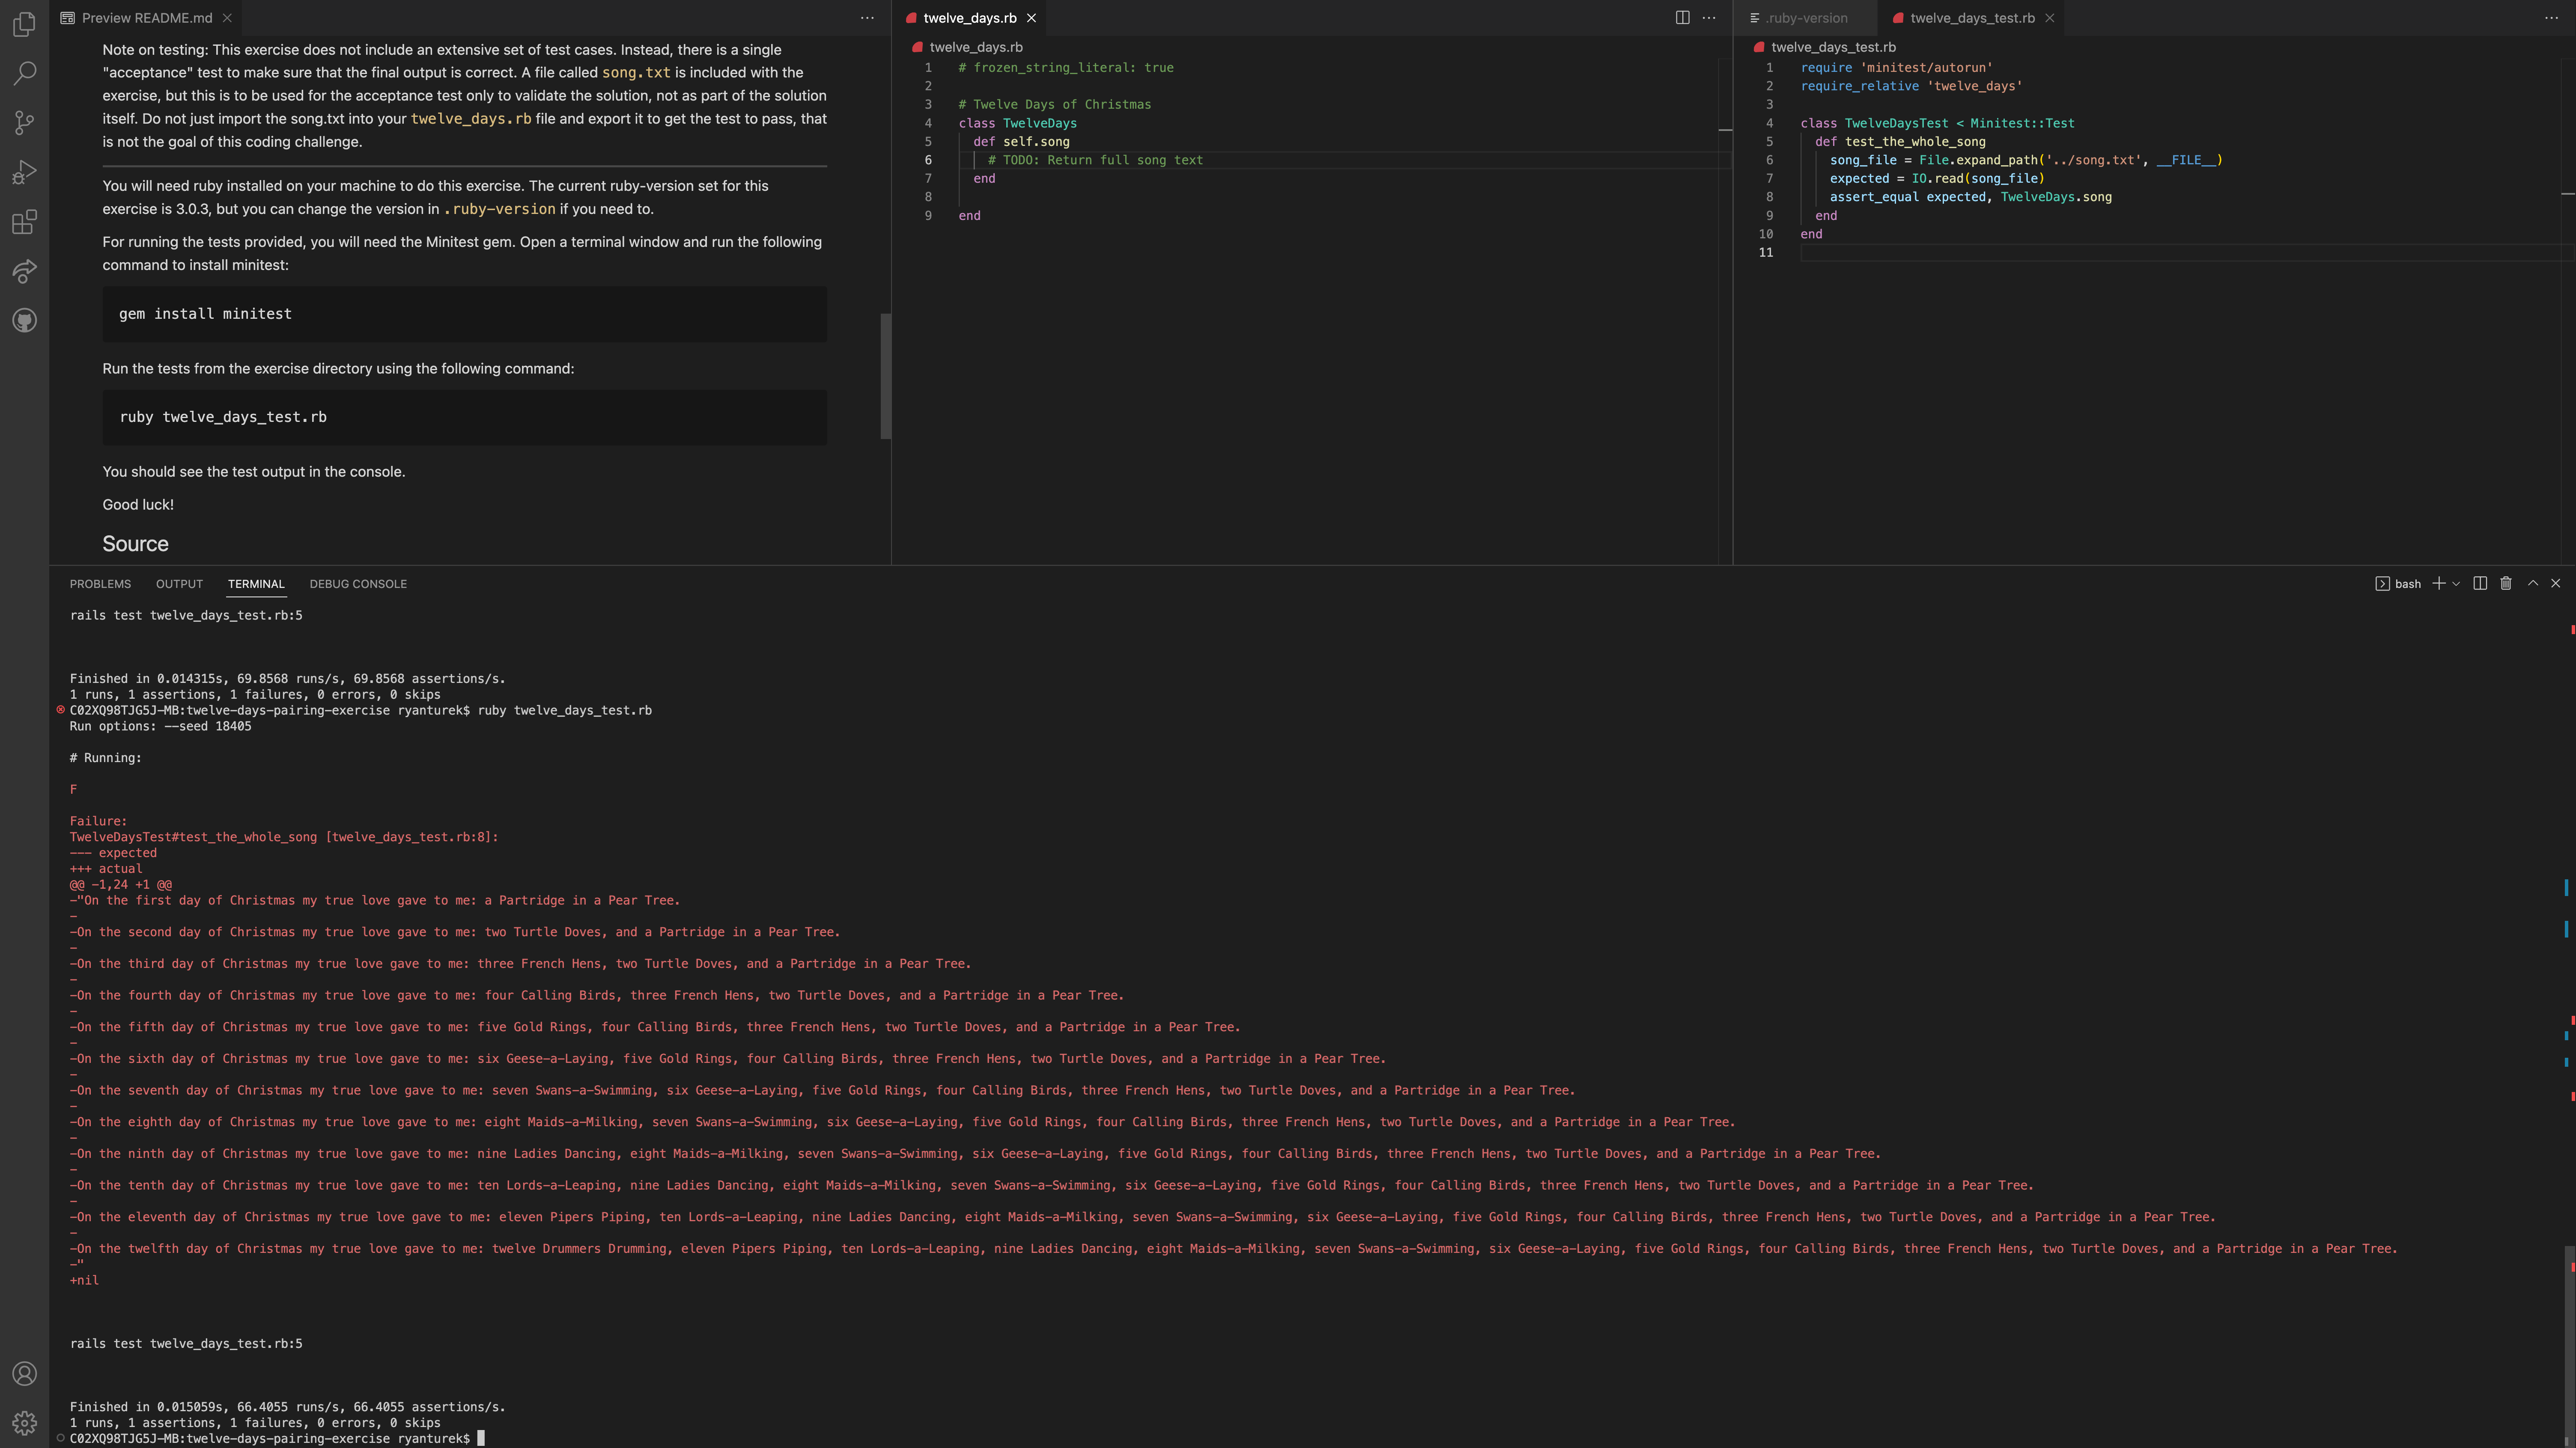Open the TERMINAL panel tab

(x=256, y=584)
